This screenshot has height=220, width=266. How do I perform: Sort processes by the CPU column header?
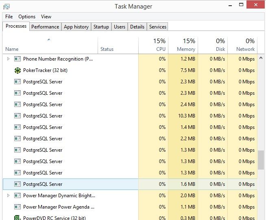pyautogui.click(x=153, y=45)
